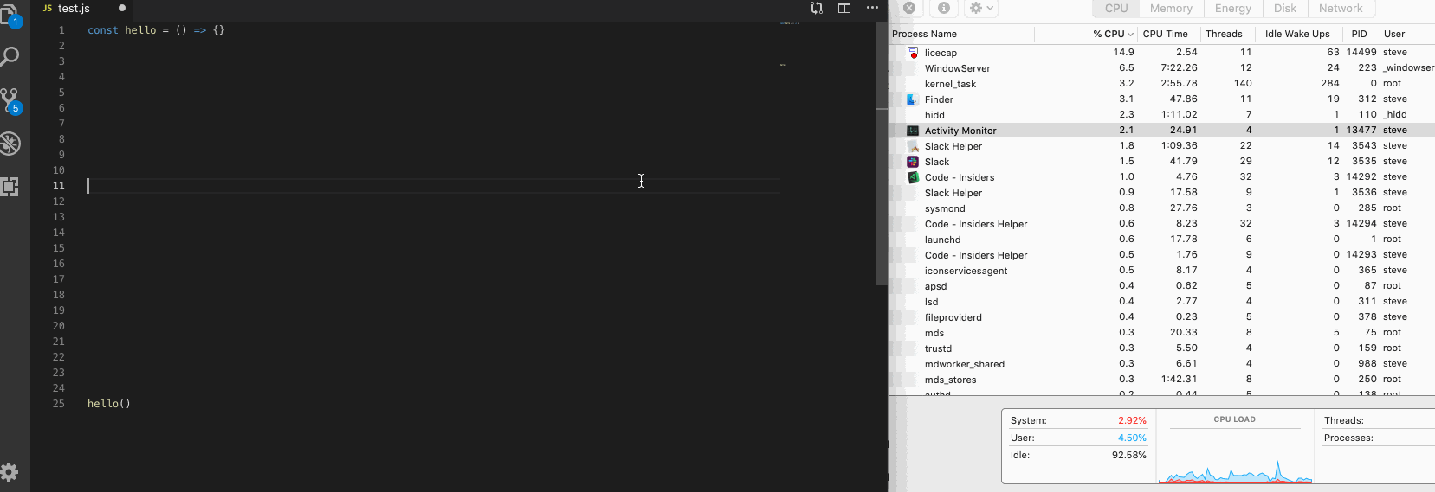Select the WindowServer process row
The height and width of the screenshot is (492, 1435).
pyautogui.click(x=1162, y=68)
